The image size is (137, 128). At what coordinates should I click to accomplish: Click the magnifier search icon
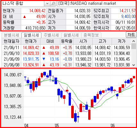tap(53, 4)
